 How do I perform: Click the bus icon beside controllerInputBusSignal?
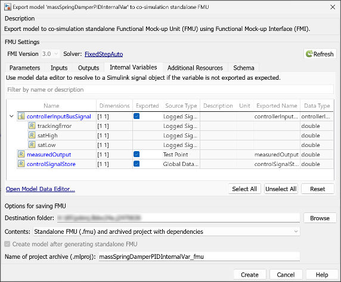pos(21,117)
